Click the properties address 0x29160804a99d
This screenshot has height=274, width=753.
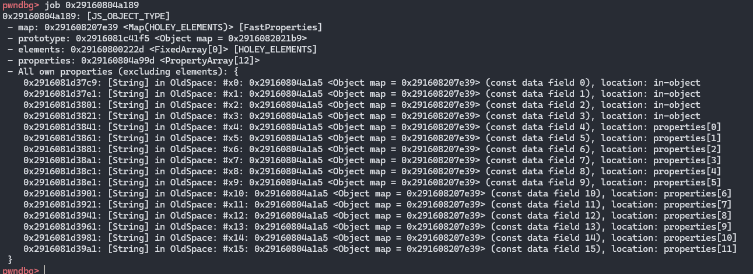(x=115, y=61)
